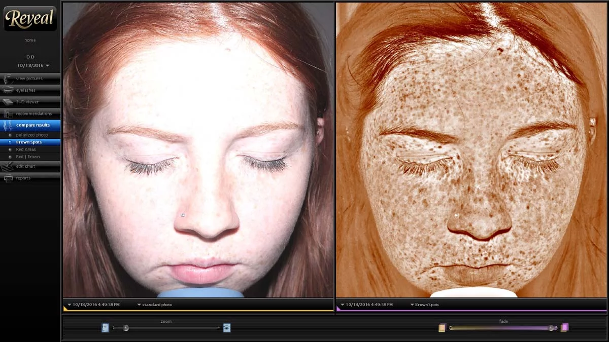Select the compare results menu item

(x=32, y=125)
